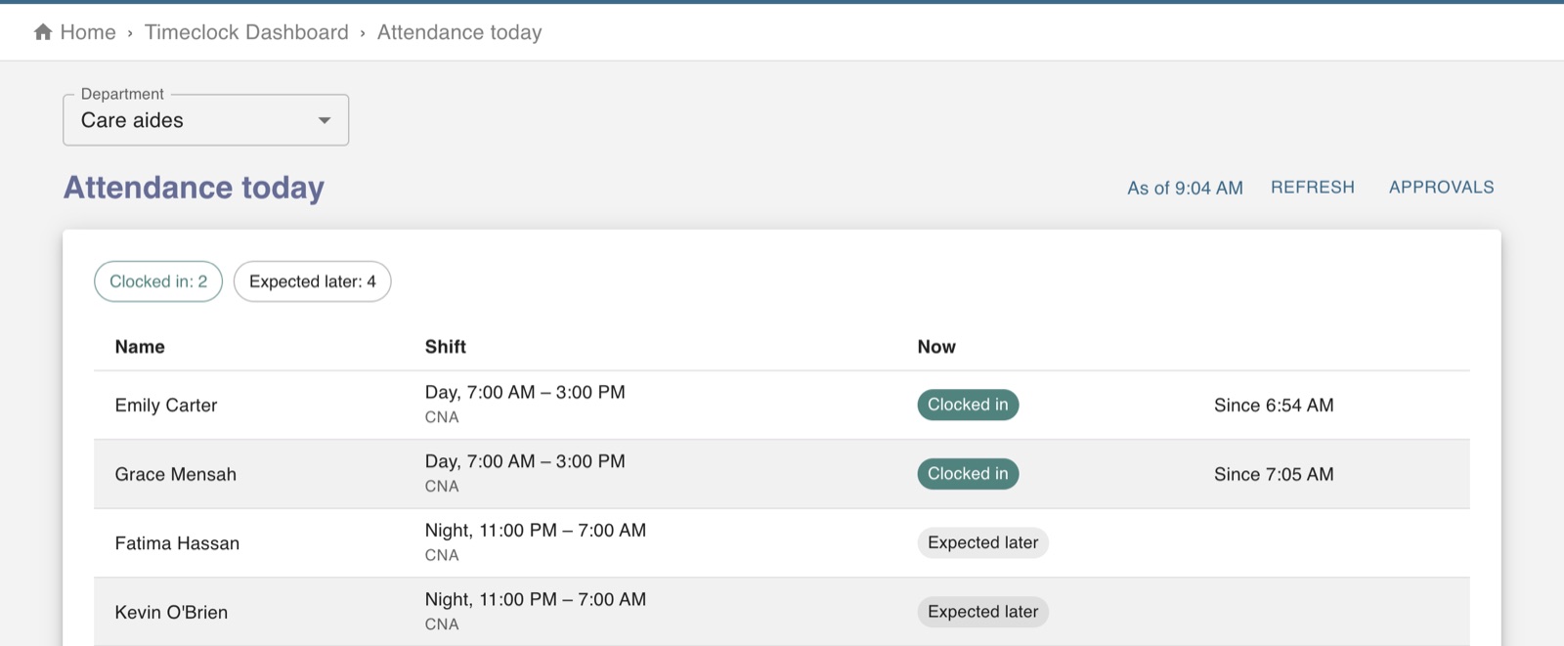Click the home icon in breadcrumb

[43, 32]
